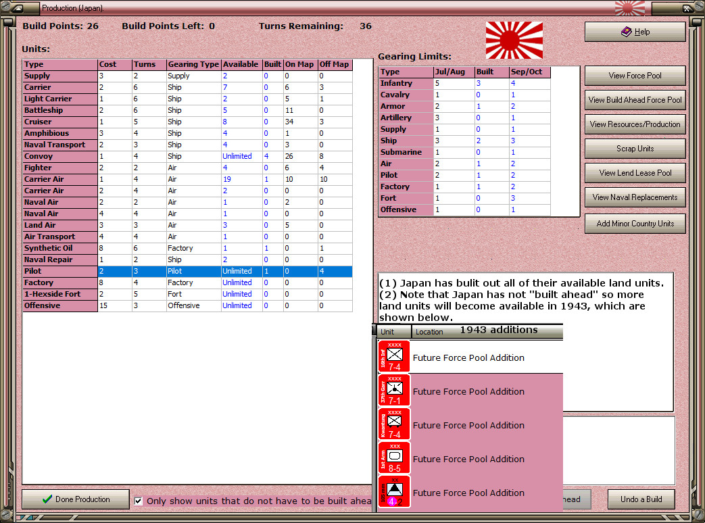Select the Light Carrier row
Viewport: 705px width, 523px height.
coord(187,99)
